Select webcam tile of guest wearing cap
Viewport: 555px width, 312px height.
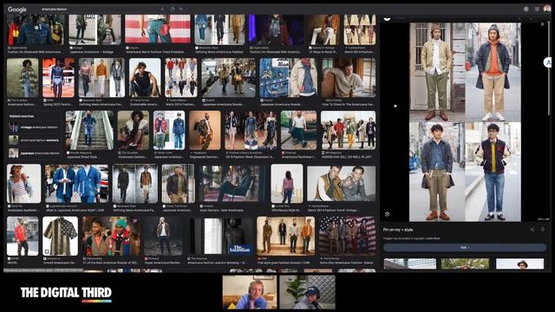pos(307,293)
